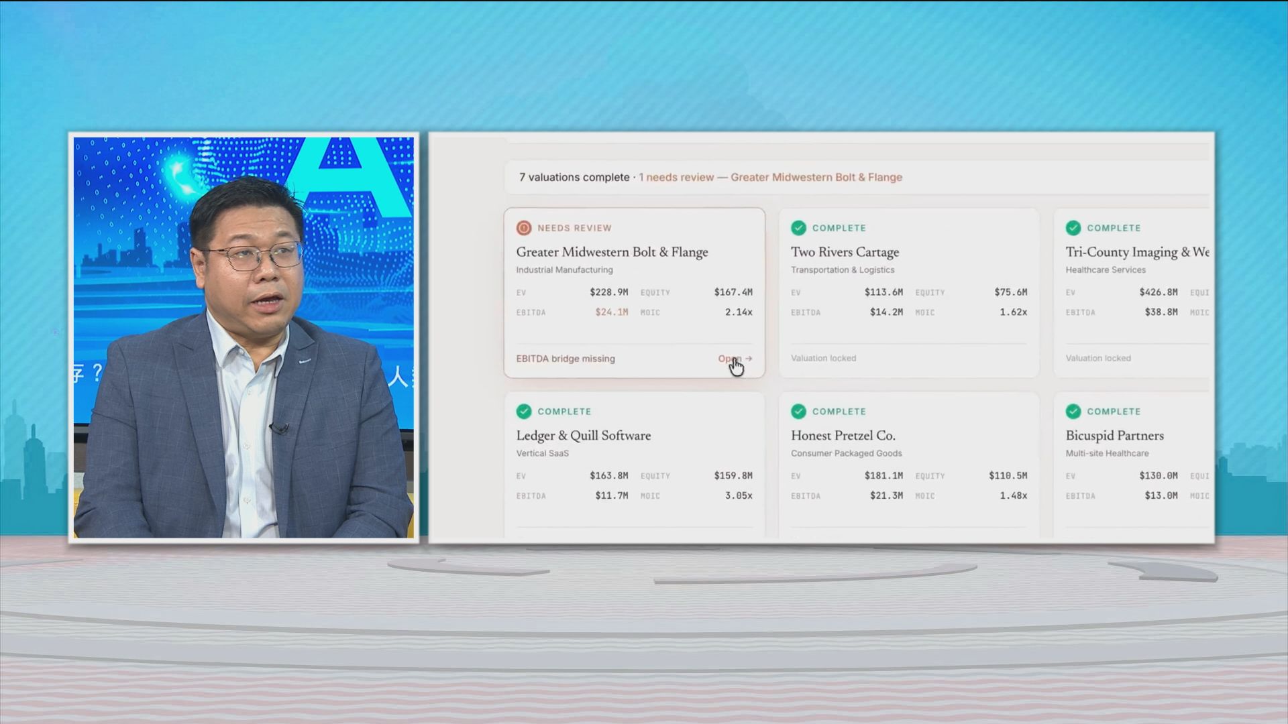Click Honest Pretzel EBITDA $21.3M
The height and width of the screenshot is (724, 1288).
coord(886,496)
